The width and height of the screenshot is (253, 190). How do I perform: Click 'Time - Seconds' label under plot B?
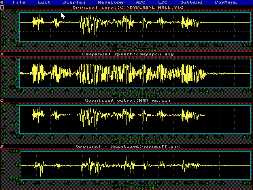[x=134, y=96]
